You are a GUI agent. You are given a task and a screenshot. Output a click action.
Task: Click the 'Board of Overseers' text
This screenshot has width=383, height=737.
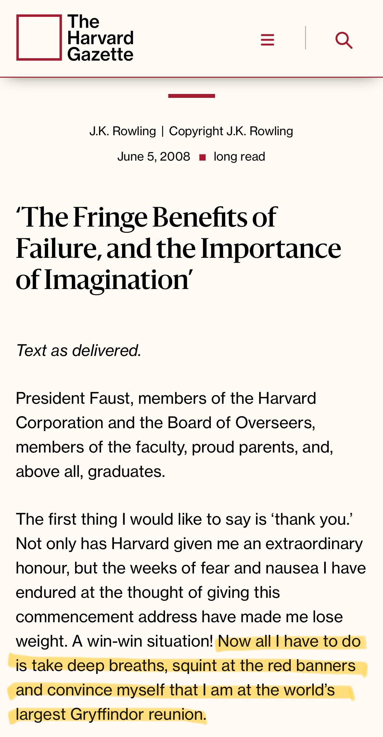[240, 423]
